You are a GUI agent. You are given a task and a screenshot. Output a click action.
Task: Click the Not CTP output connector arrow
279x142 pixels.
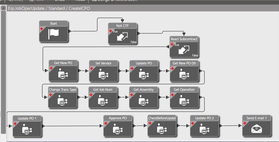139,33
